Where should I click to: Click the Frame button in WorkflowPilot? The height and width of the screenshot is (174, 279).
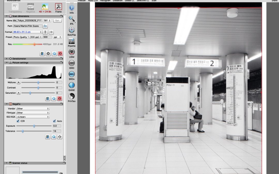tap(58, 8)
